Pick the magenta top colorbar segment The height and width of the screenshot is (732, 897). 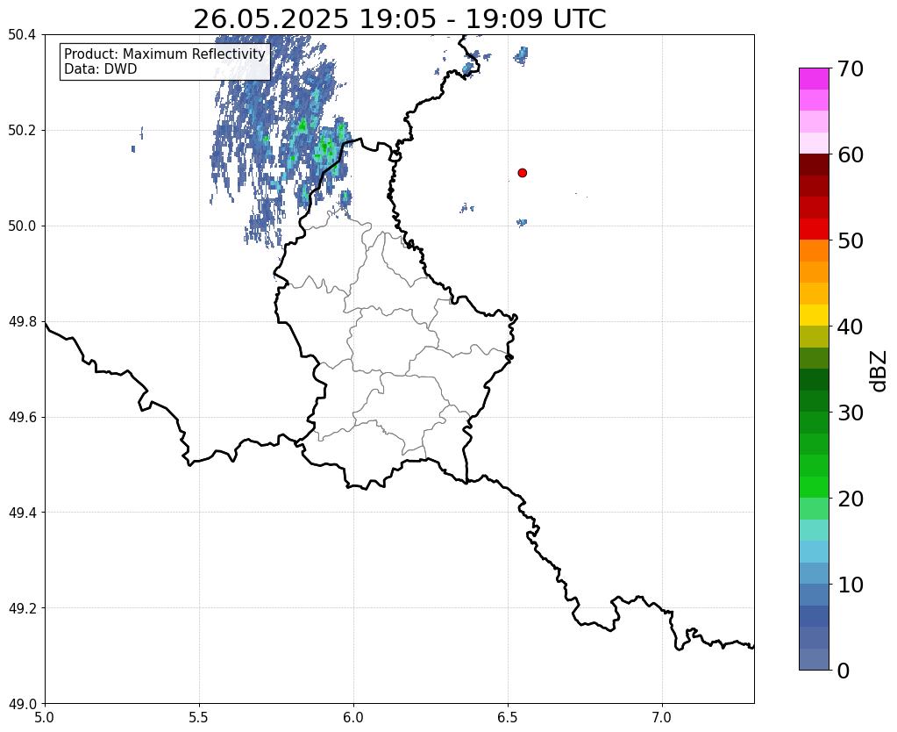pyautogui.click(x=814, y=79)
